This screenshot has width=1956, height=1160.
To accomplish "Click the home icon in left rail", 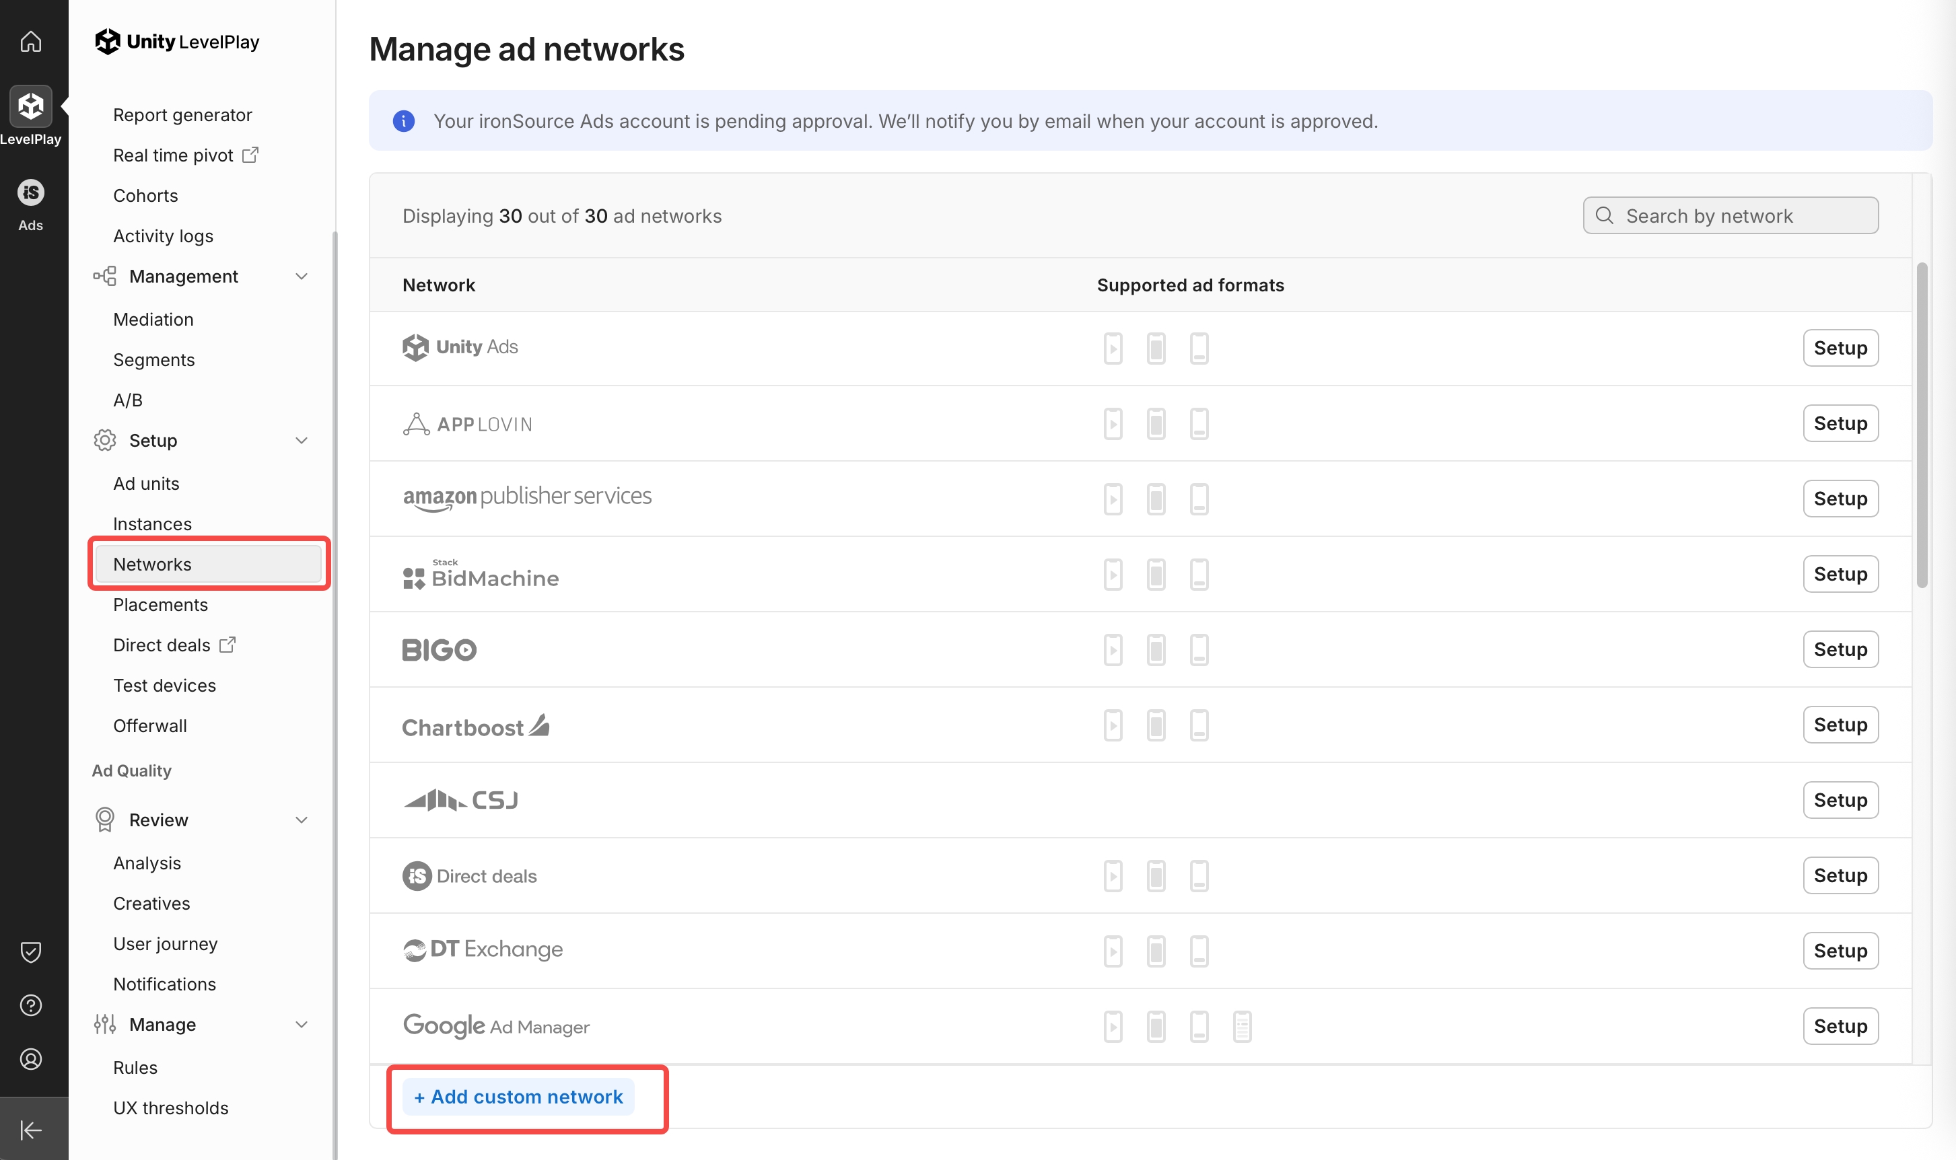I will (30, 40).
